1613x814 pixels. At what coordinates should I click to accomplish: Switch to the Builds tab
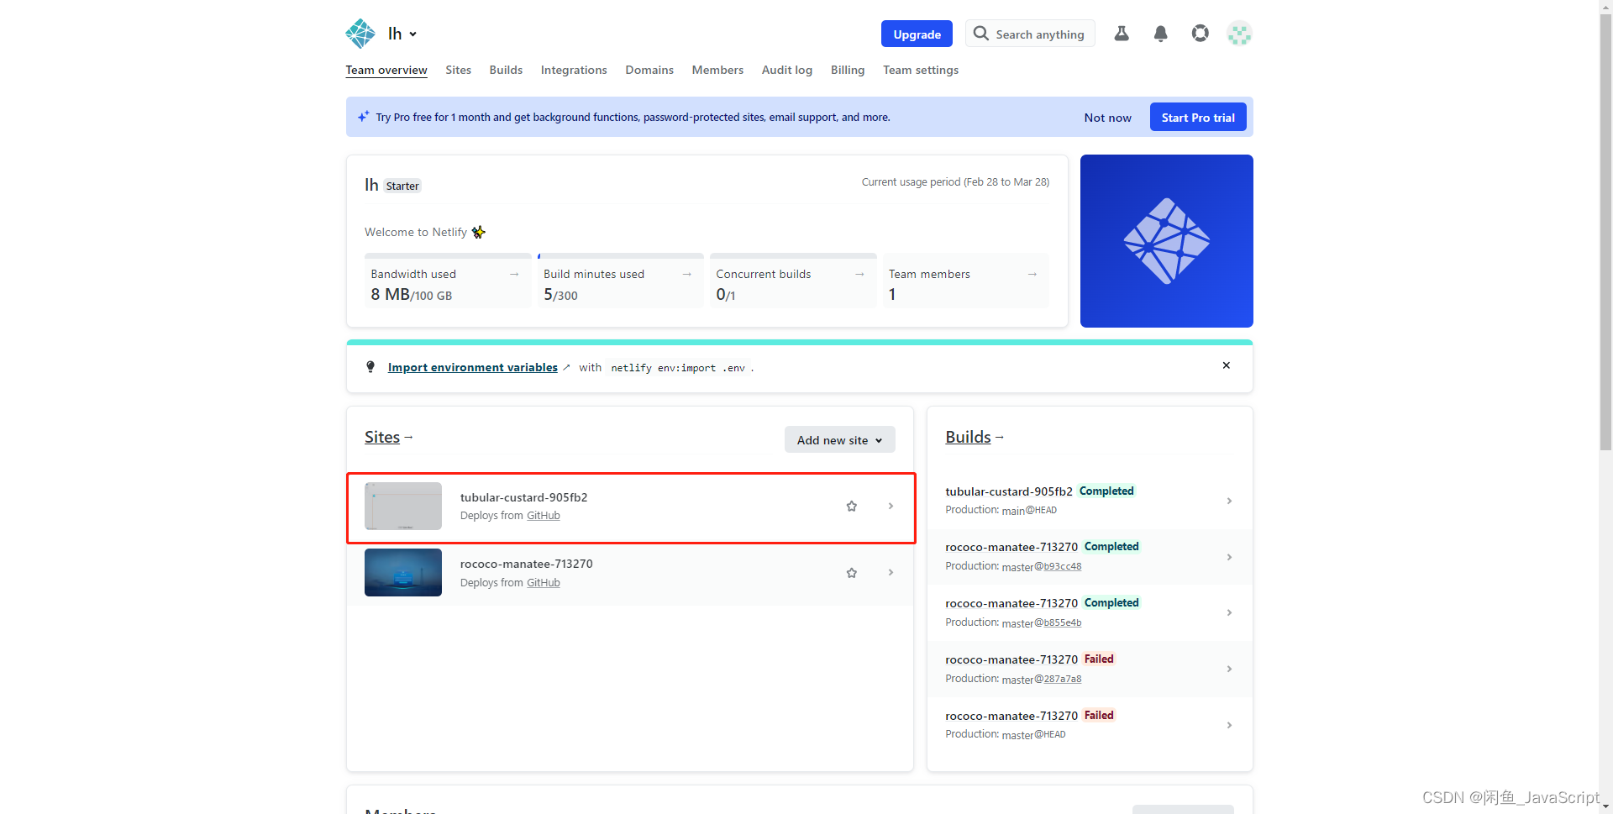click(x=506, y=70)
